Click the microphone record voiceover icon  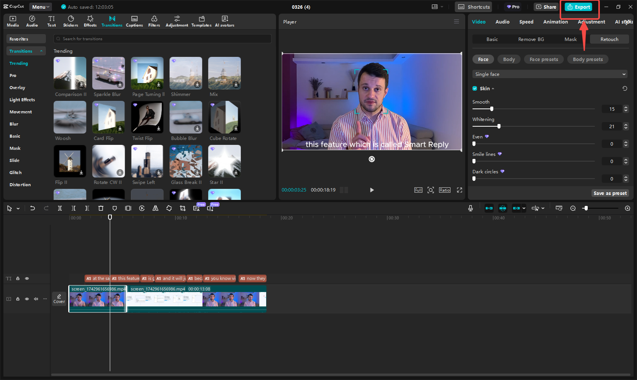pyautogui.click(x=471, y=208)
